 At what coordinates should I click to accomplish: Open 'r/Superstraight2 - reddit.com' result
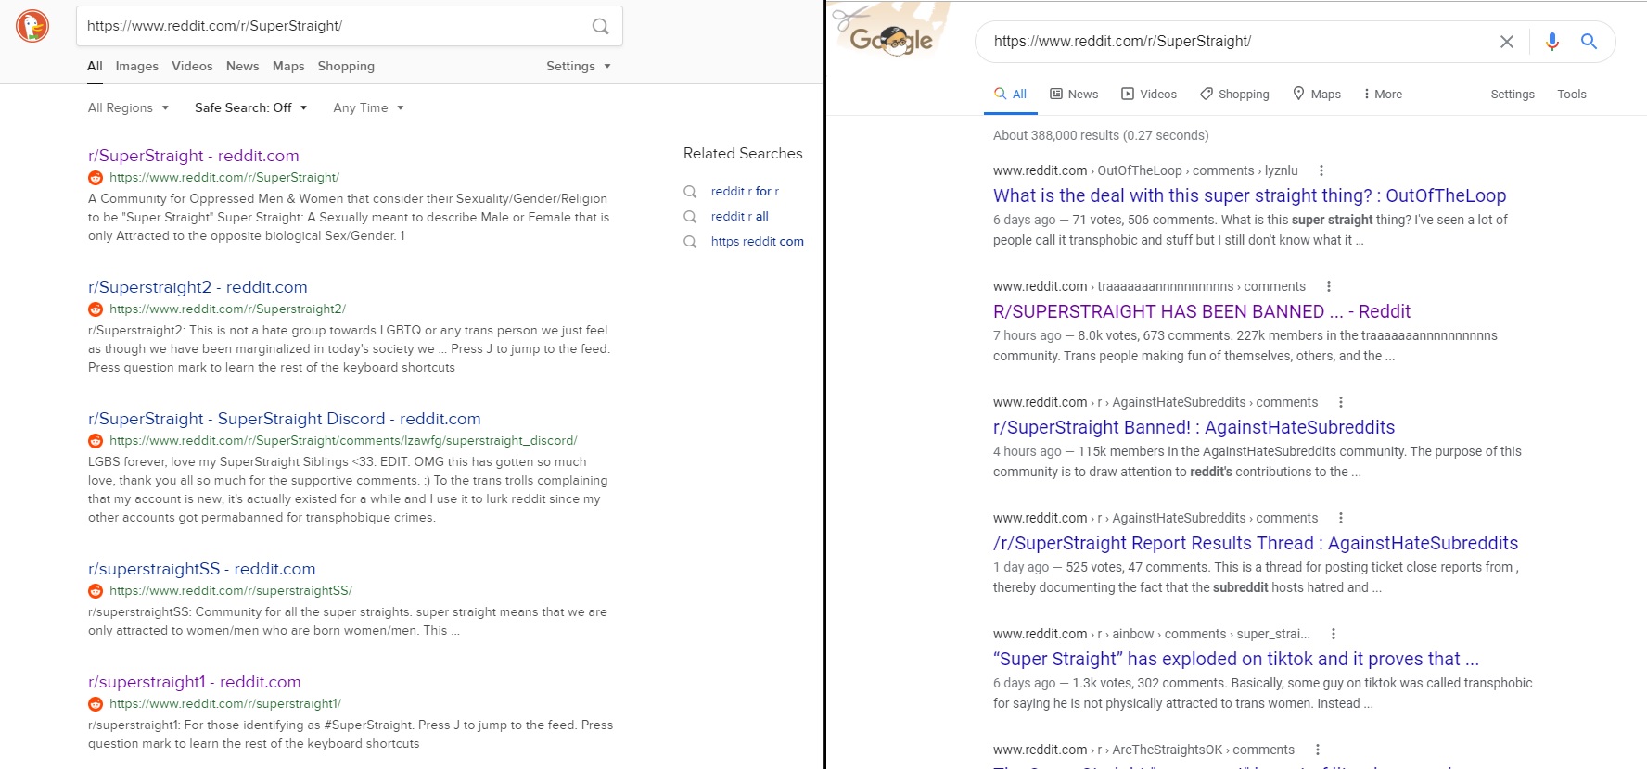pos(198,287)
